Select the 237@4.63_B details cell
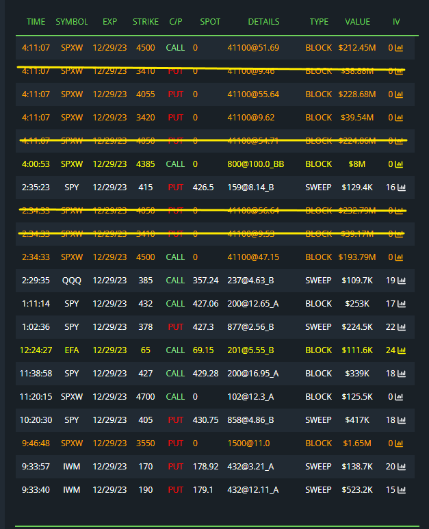Viewport: 429px width, 529px height. [x=250, y=281]
